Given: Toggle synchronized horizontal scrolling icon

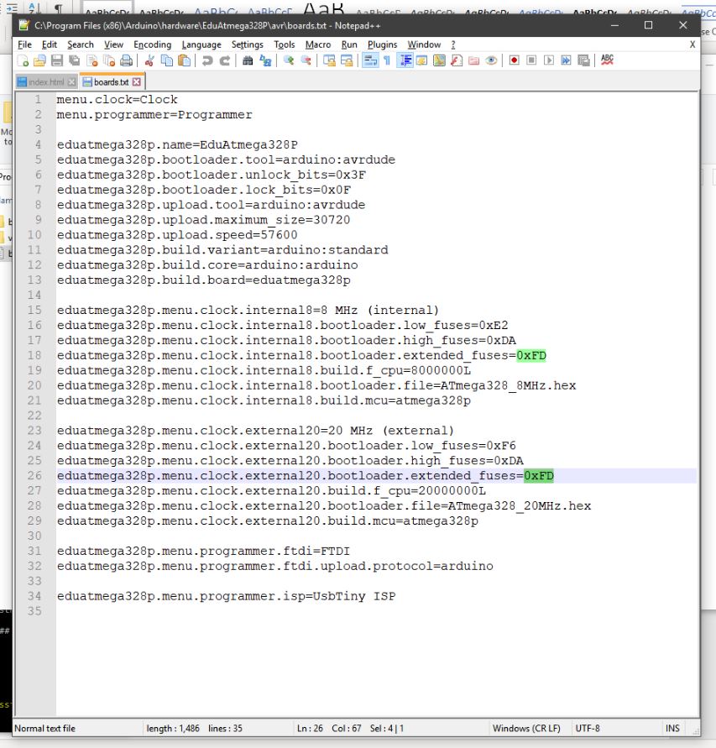Looking at the screenshot, I should (x=347, y=60).
